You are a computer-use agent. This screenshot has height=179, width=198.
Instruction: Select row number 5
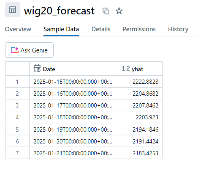pyautogui.click(x=17, y=129)
